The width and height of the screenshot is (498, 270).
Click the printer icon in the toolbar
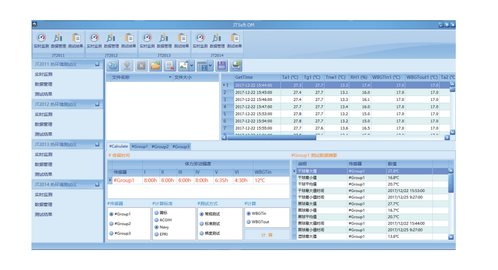[236, 66]
